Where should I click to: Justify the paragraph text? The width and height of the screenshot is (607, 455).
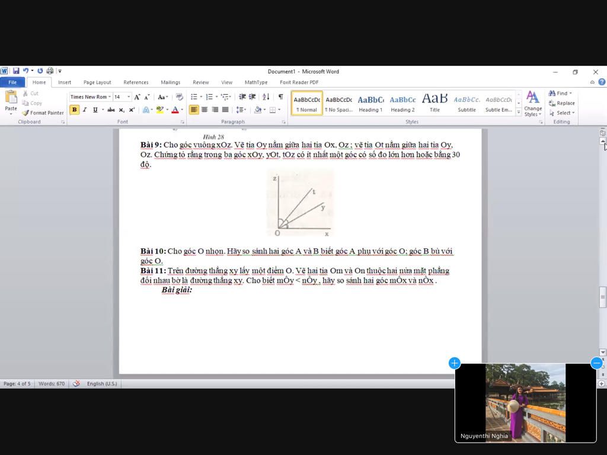coord(225,110)
